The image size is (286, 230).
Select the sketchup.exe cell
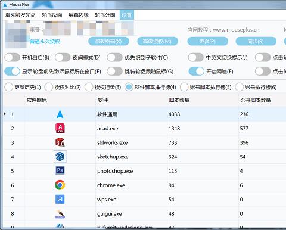pyautogui.click(x=131, y=157)
